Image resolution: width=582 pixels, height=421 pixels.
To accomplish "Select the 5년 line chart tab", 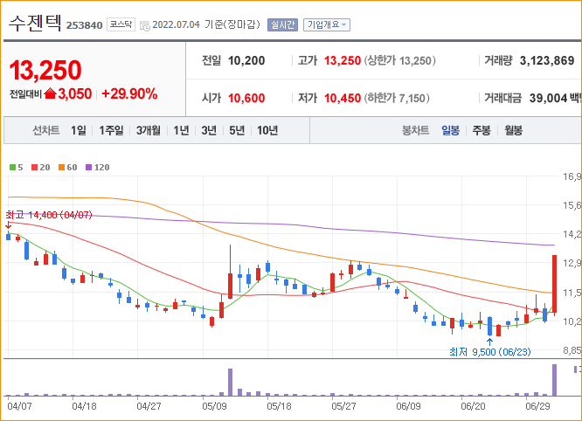I will [237, 130].
